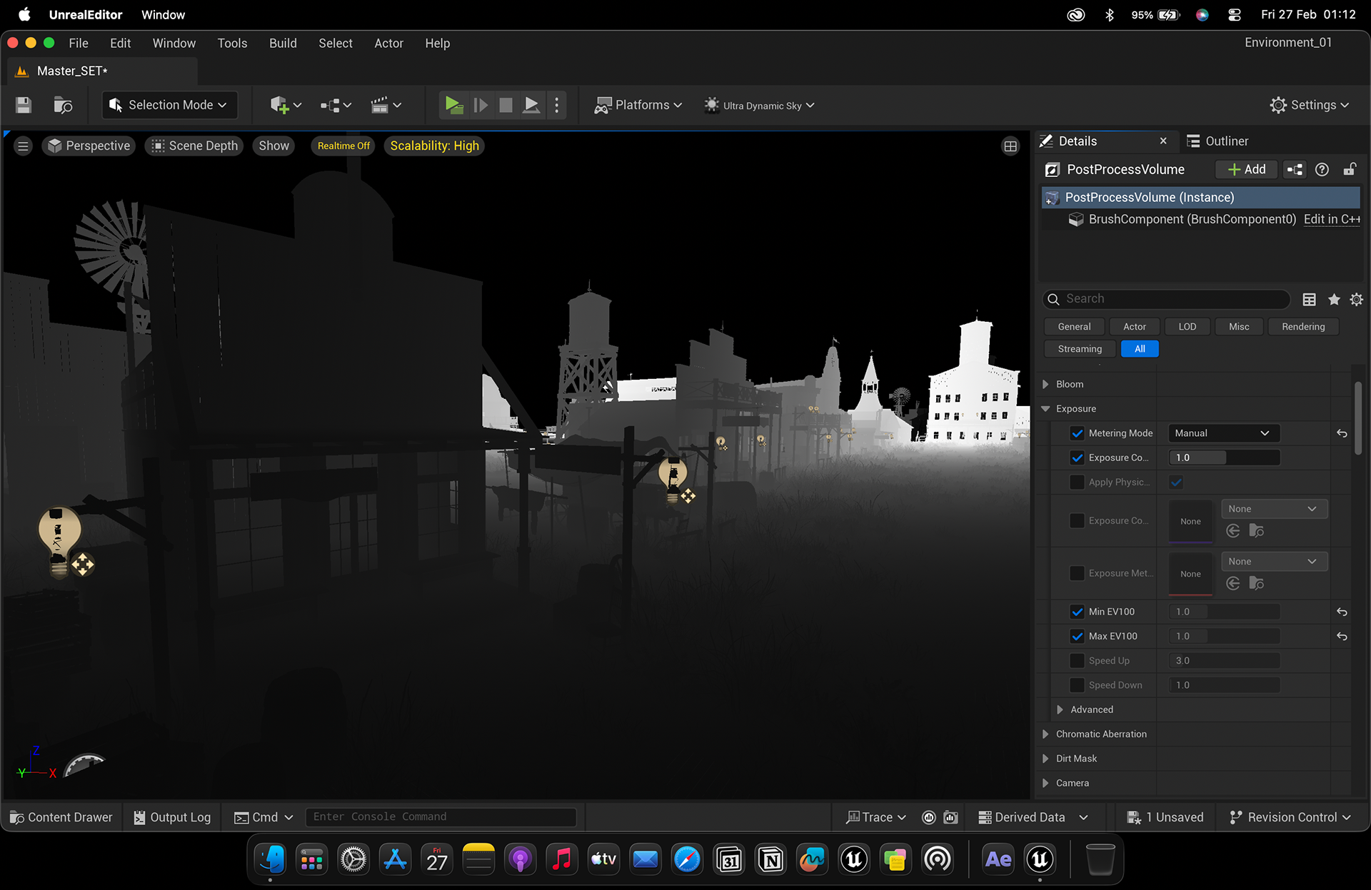Click the green Play in editor button

click(x=453, y=105)
